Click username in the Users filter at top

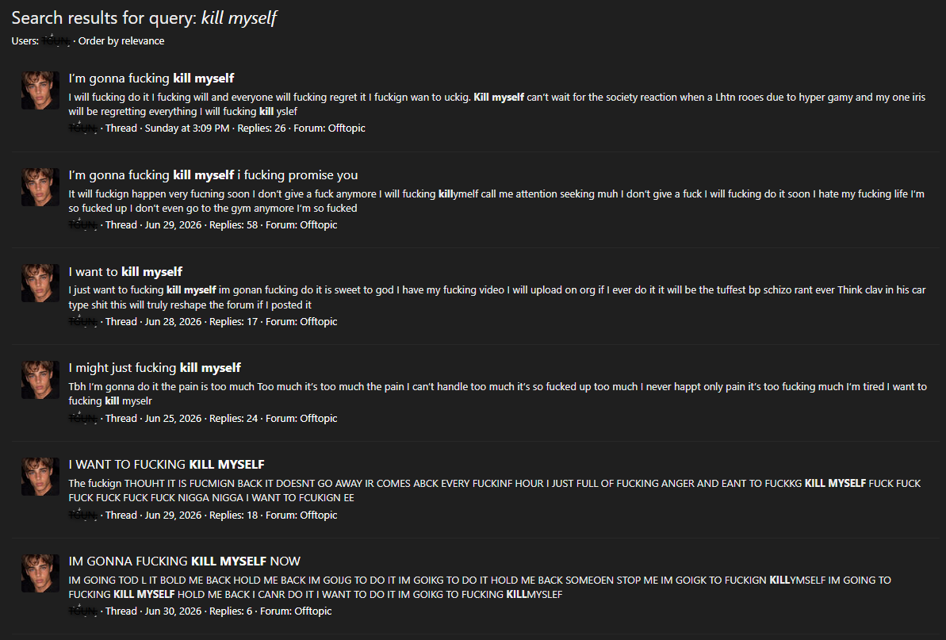point(56,40)
